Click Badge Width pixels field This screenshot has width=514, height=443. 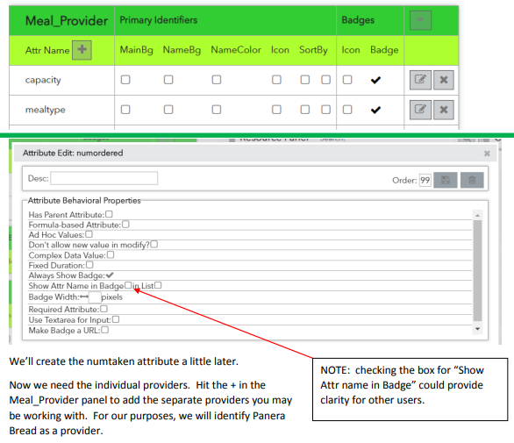click(95, 297)
